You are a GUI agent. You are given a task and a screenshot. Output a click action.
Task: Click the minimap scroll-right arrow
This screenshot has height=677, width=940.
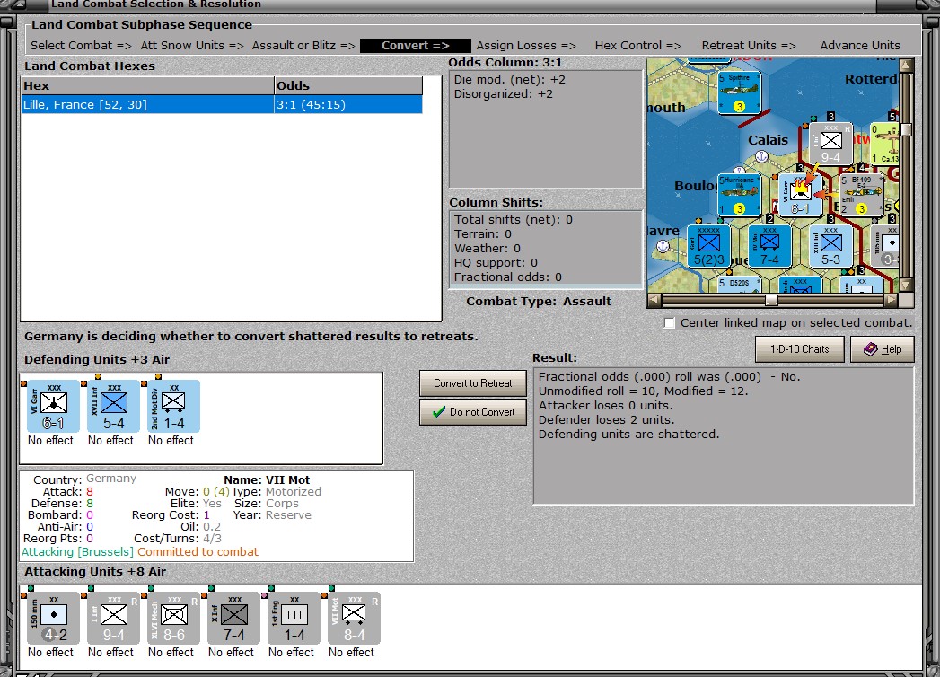click(892, 300)
